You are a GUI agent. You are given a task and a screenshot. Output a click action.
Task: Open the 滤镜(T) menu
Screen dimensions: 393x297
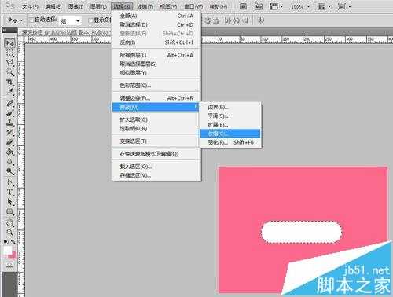145,6
